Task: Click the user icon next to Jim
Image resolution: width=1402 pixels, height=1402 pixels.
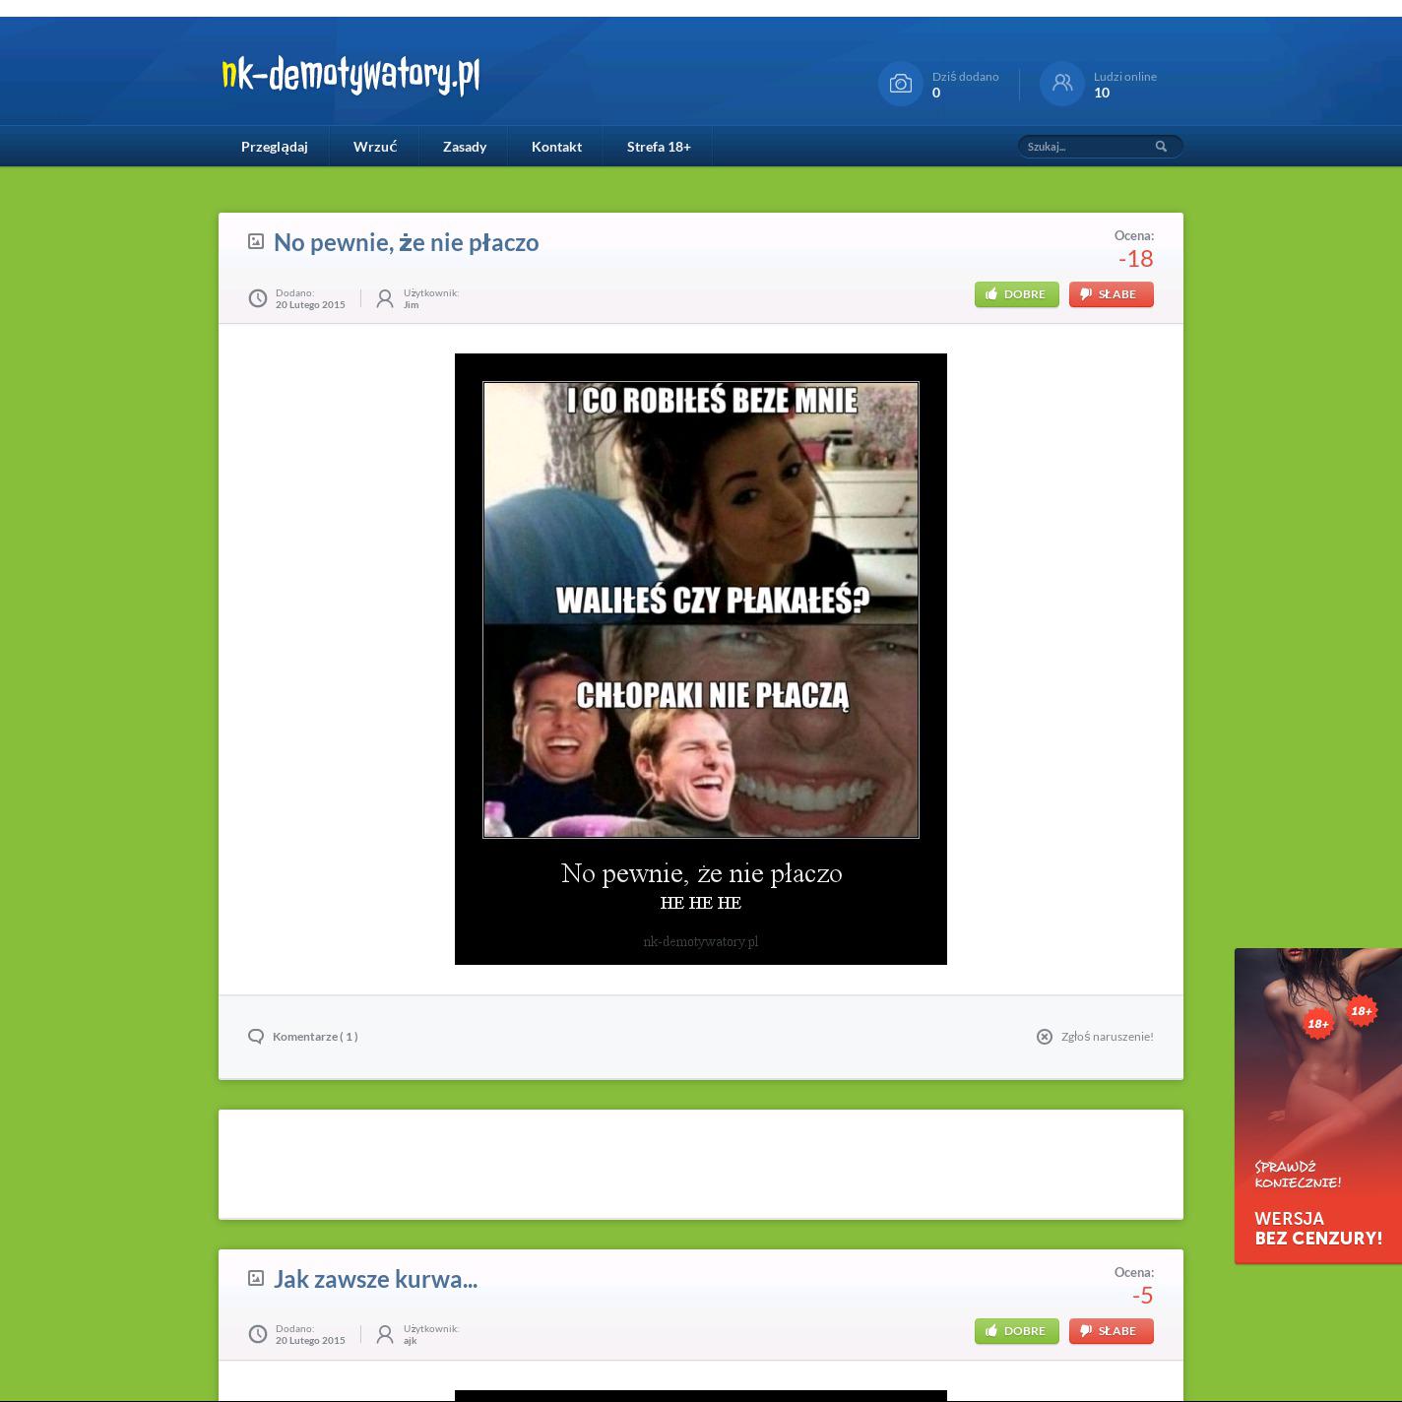Action: click(385, 298)
